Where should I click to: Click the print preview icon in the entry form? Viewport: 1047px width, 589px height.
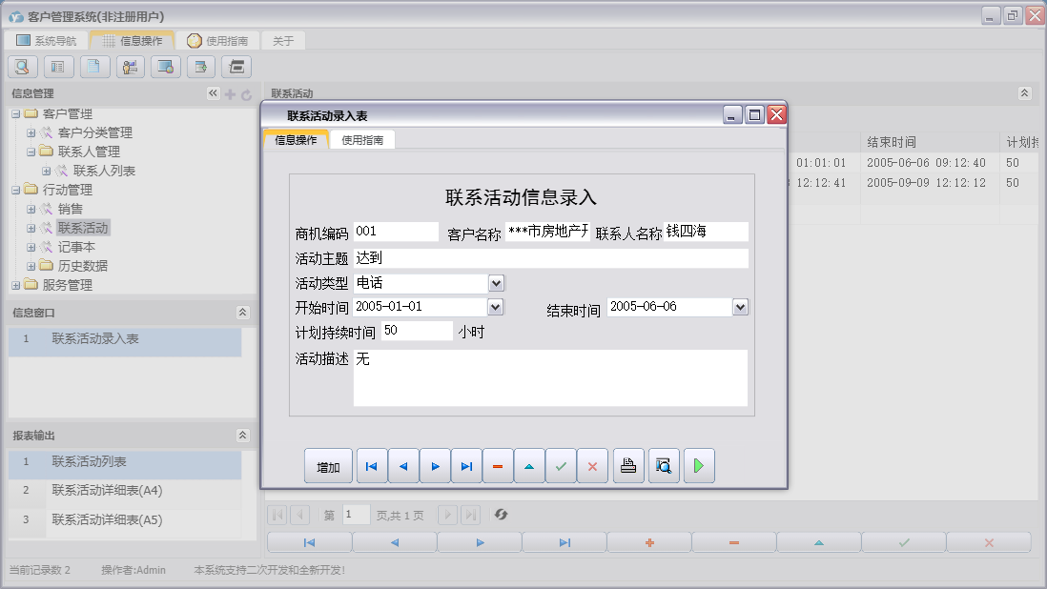click(664, 466)
